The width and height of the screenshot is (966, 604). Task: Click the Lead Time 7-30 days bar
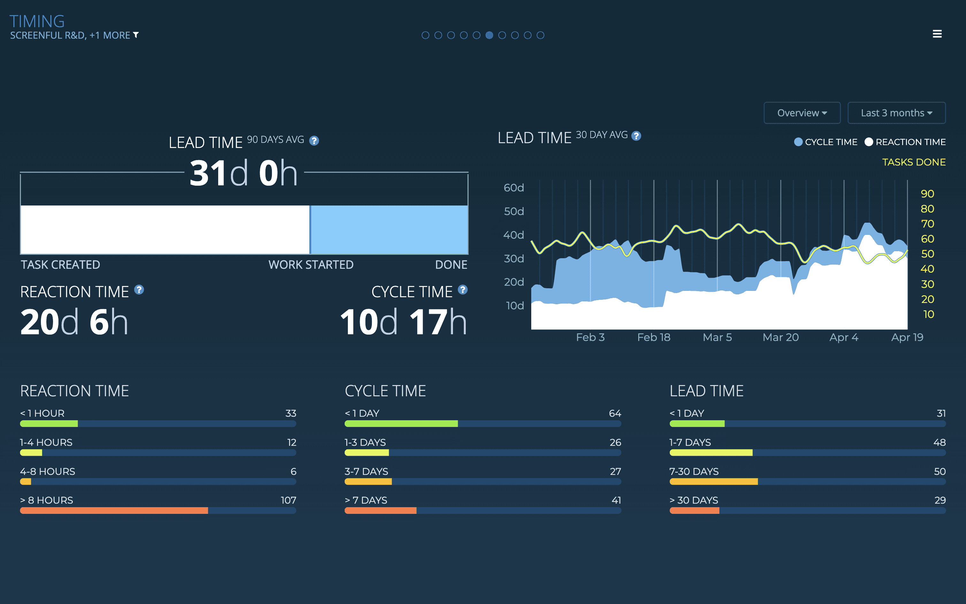(x=808, y=482)
